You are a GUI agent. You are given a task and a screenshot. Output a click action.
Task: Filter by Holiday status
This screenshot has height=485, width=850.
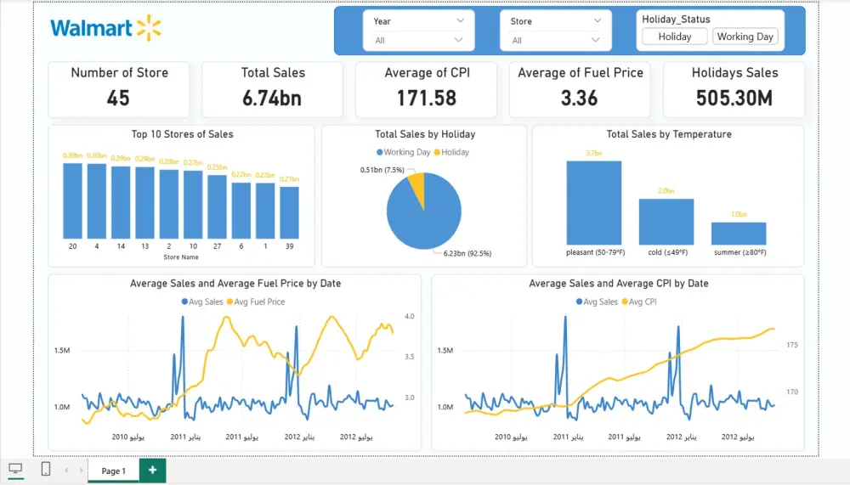click(674, 37)
